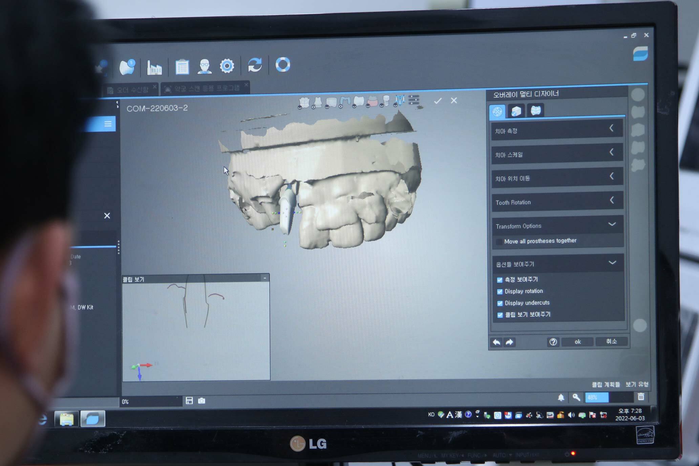
Task: Close the 오더 수신함 tab
Action: (155, 87)
